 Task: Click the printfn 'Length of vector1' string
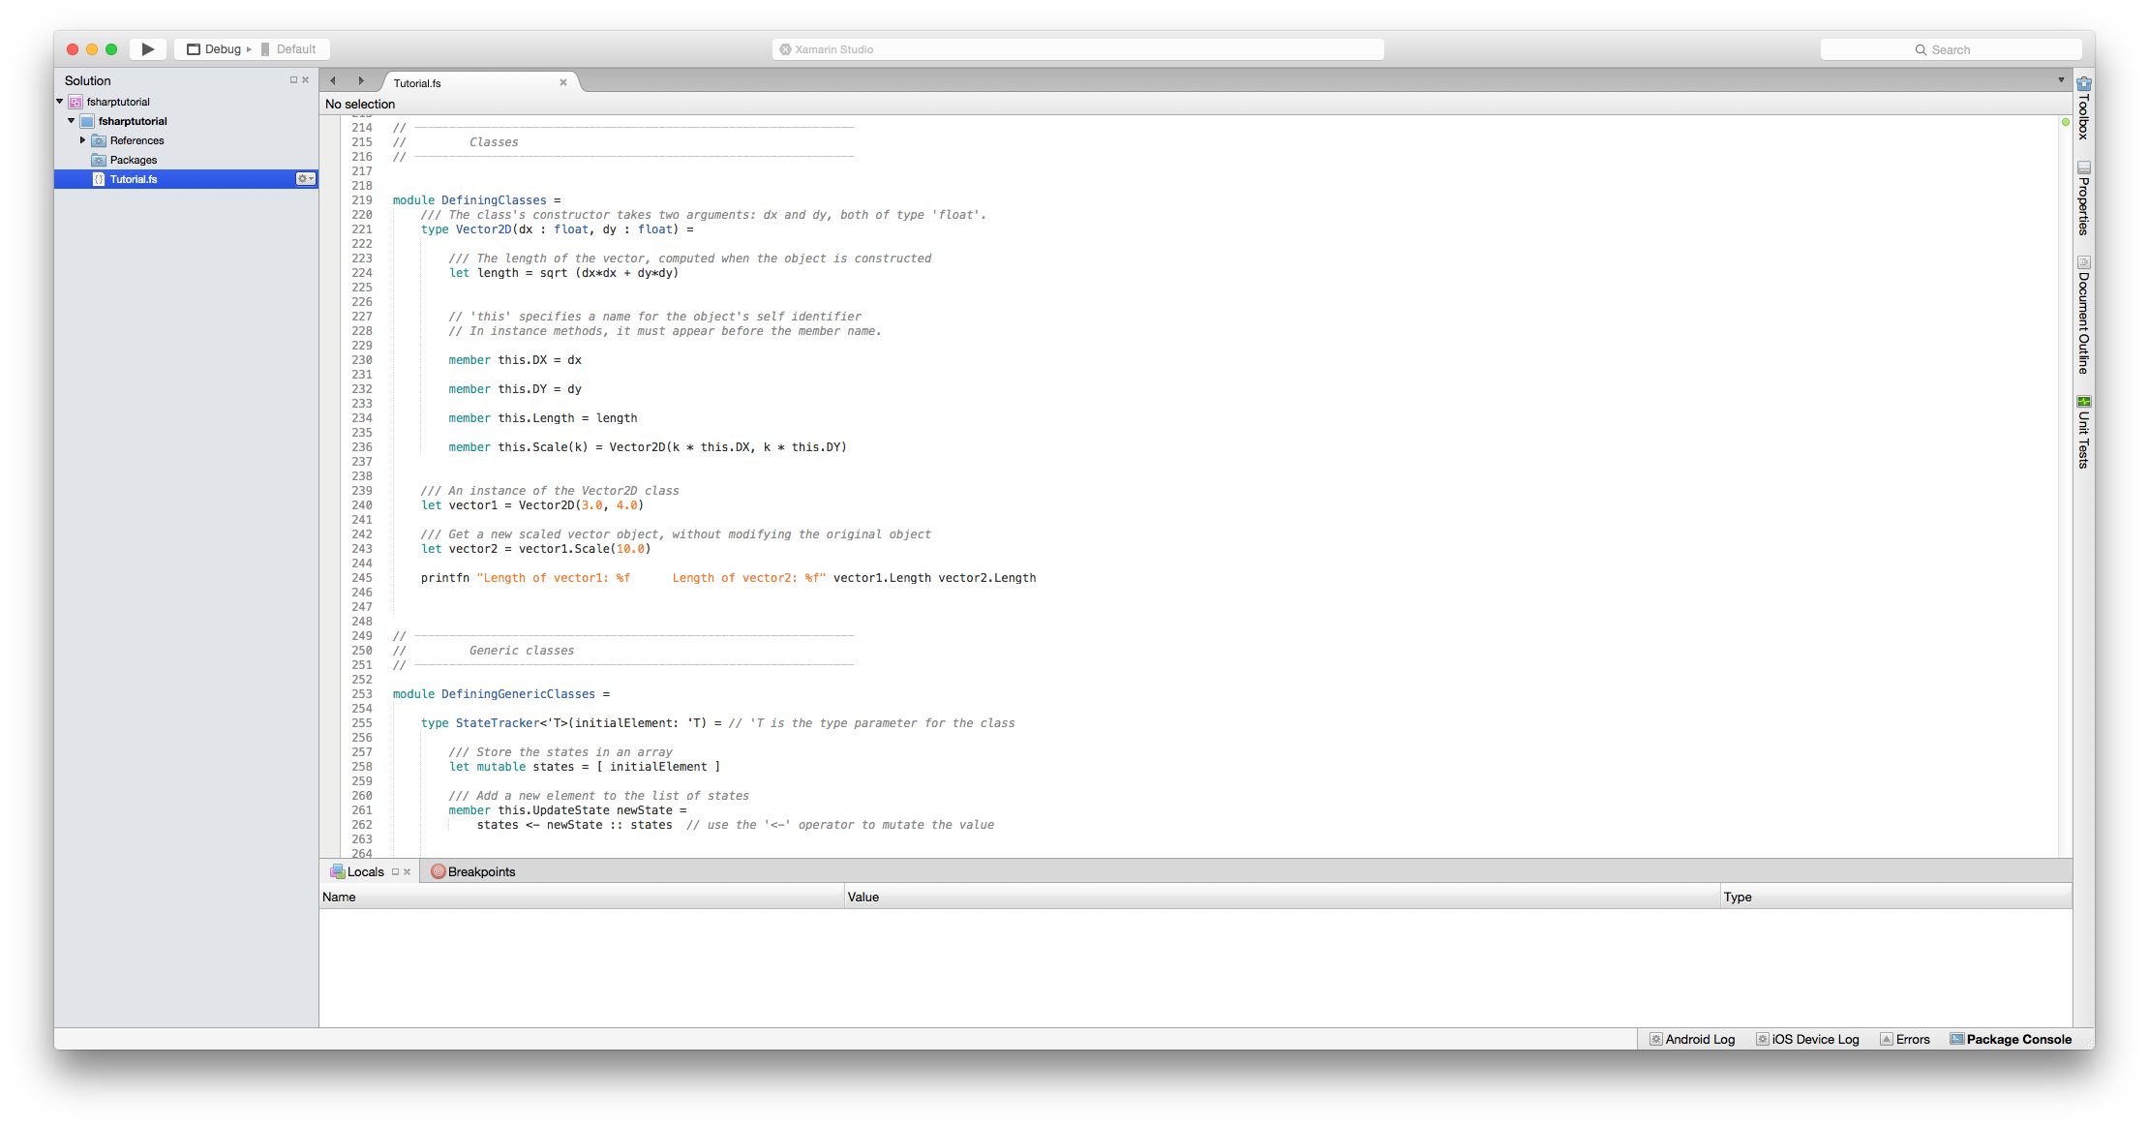(x=651, y=578)
